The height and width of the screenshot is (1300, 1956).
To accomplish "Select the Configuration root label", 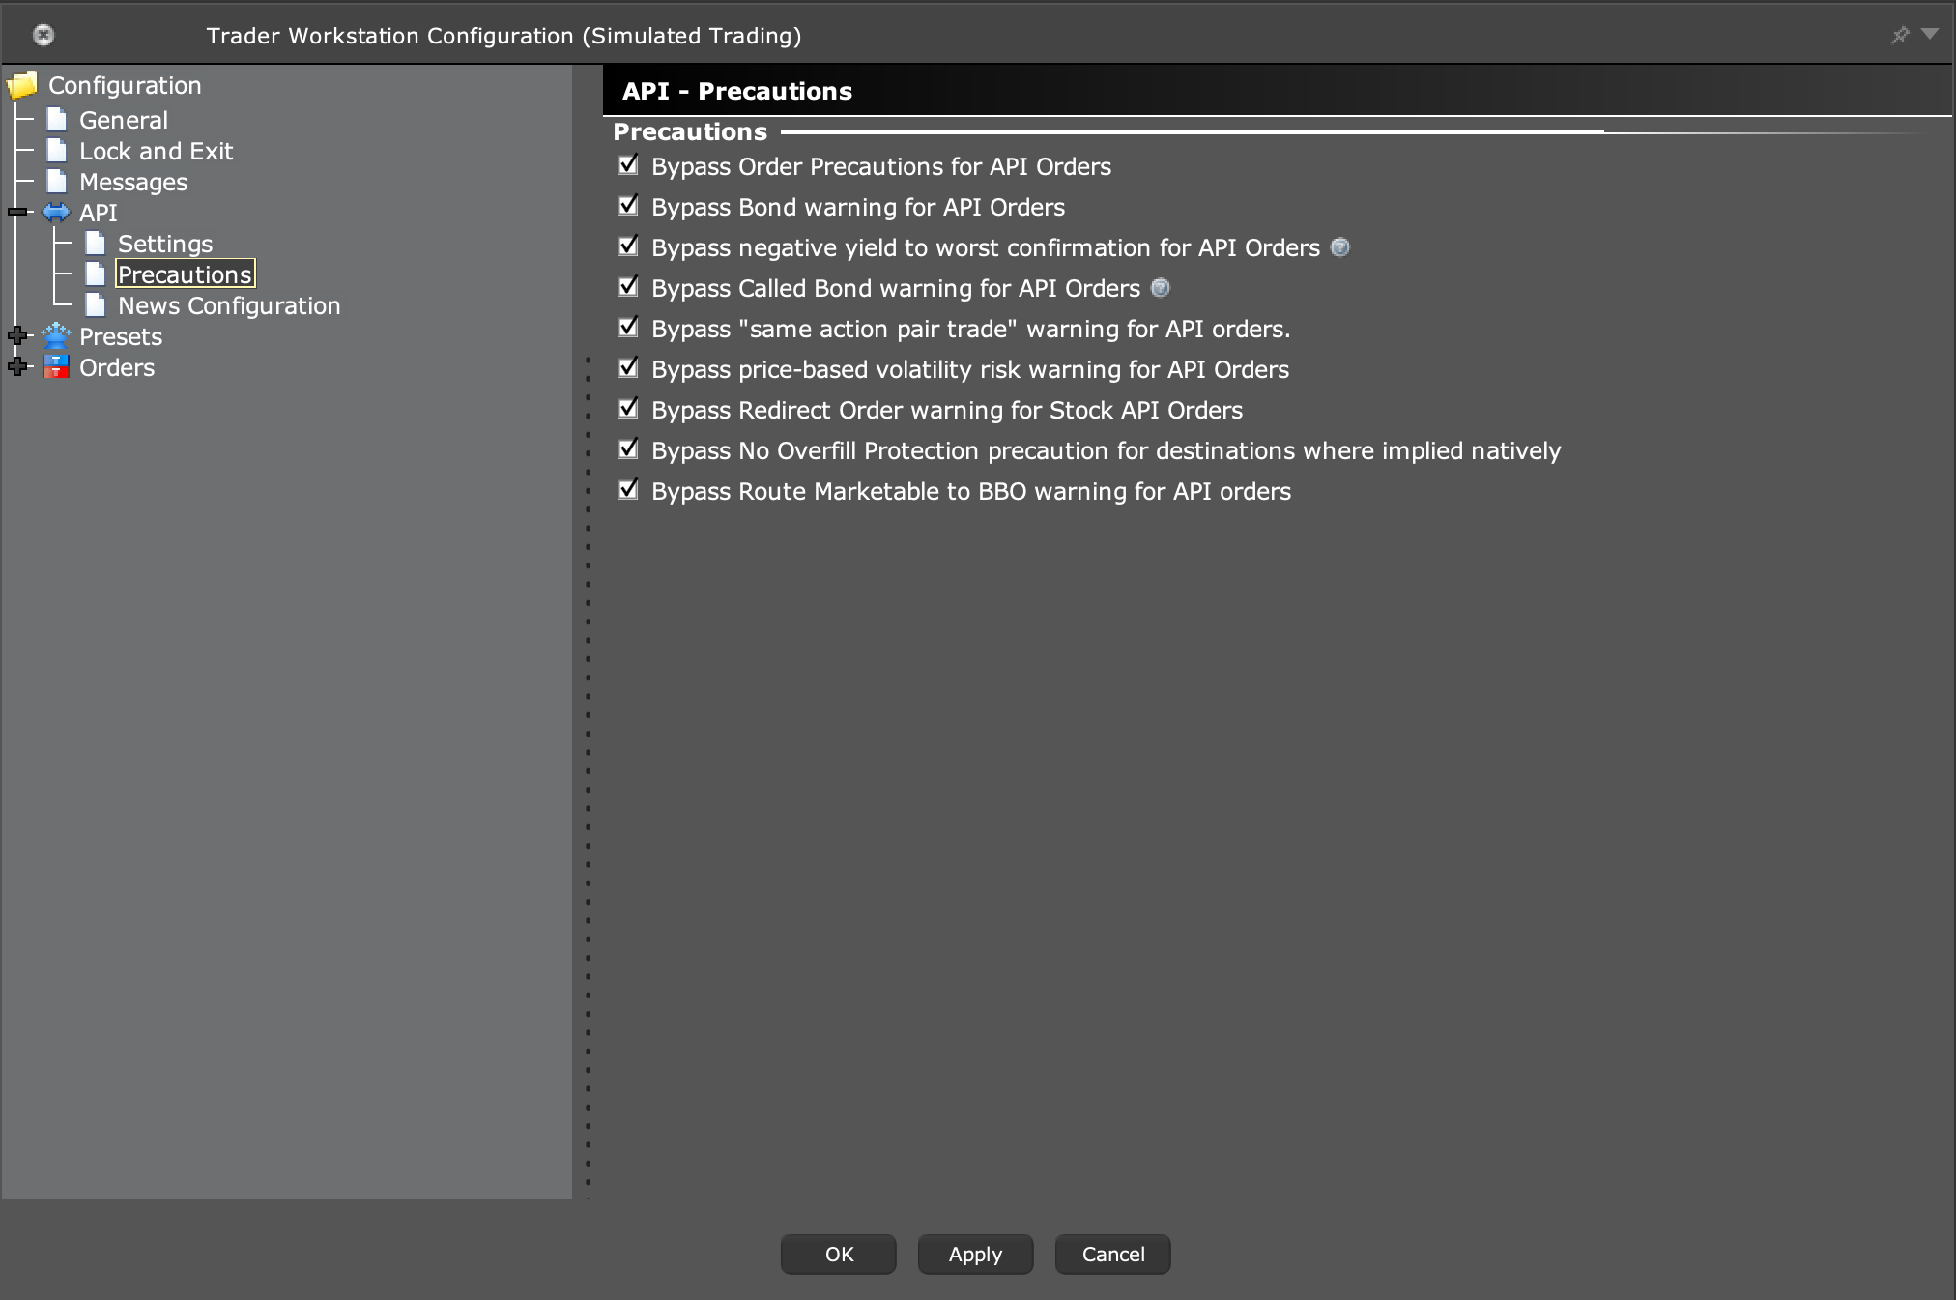I will coord(125,85).
